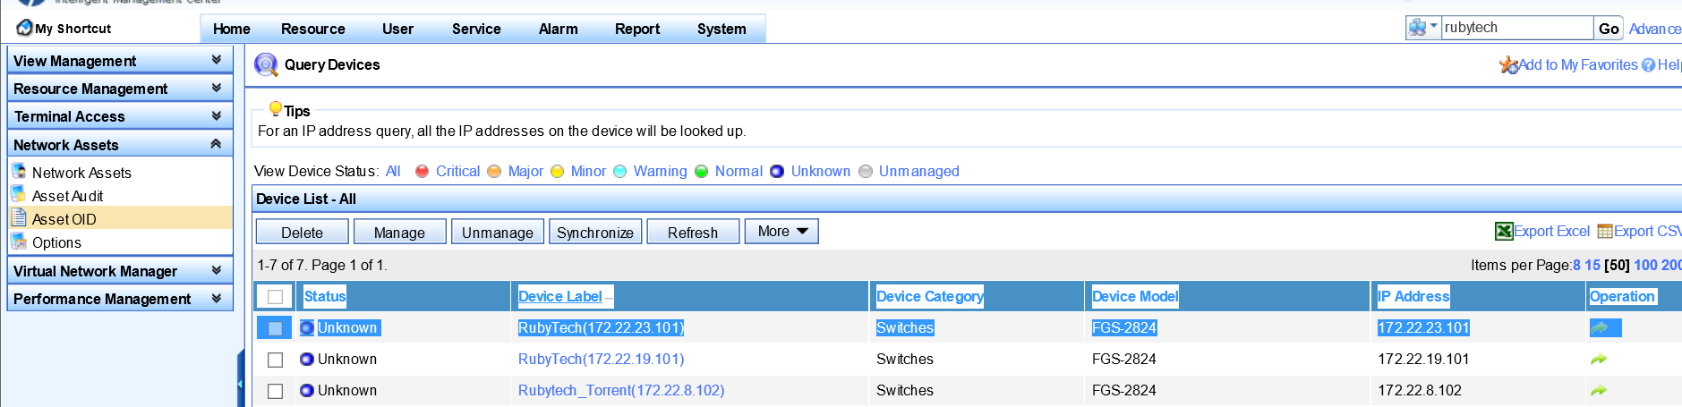Uncheck the RubyTech(172.22.23.101) row checkbox
This screenshot has width=1682, height=407.
pos(276,327)
